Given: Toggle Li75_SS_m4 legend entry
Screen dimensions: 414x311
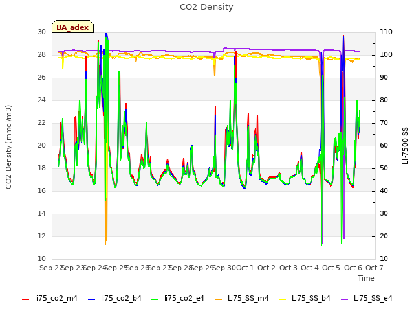Looking at the screenshot, I should pos(242,299).
